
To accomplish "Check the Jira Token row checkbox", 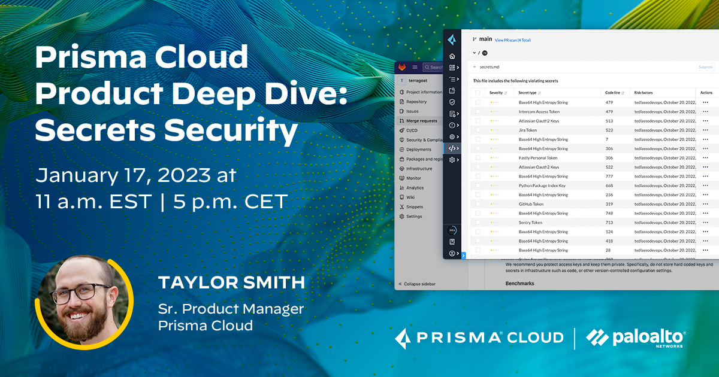I will tap(478, 130).
